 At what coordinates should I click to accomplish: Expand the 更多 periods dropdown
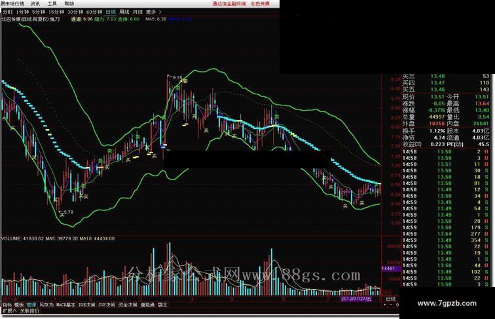point(154,12)
